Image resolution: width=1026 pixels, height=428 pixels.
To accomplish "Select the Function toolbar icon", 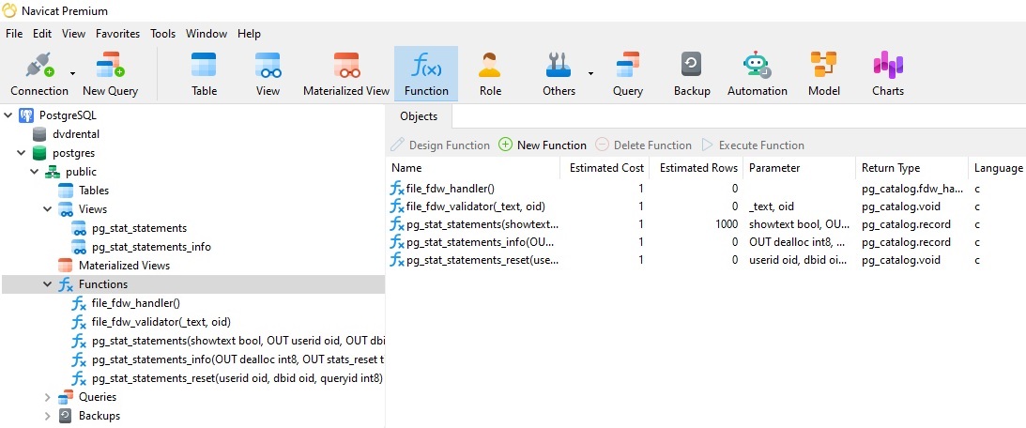I will coord(426,73).
